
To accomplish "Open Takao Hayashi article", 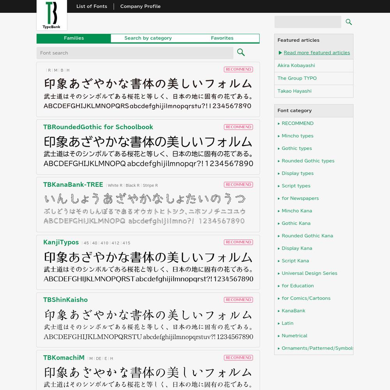I will click(294, 91).
